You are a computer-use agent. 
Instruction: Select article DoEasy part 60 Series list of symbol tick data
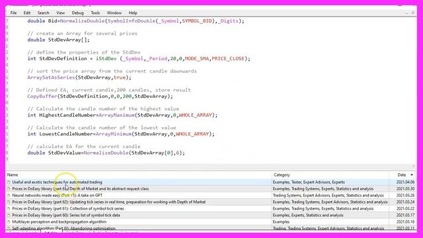pos(66,215)
